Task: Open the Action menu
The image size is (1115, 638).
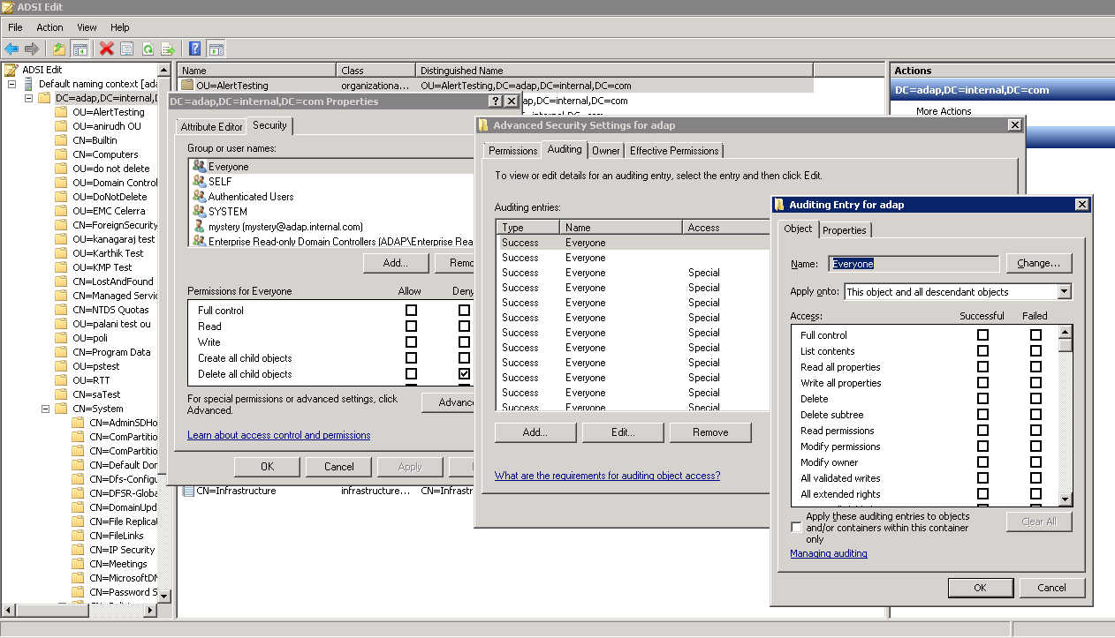Action: [x=49, y=27]
